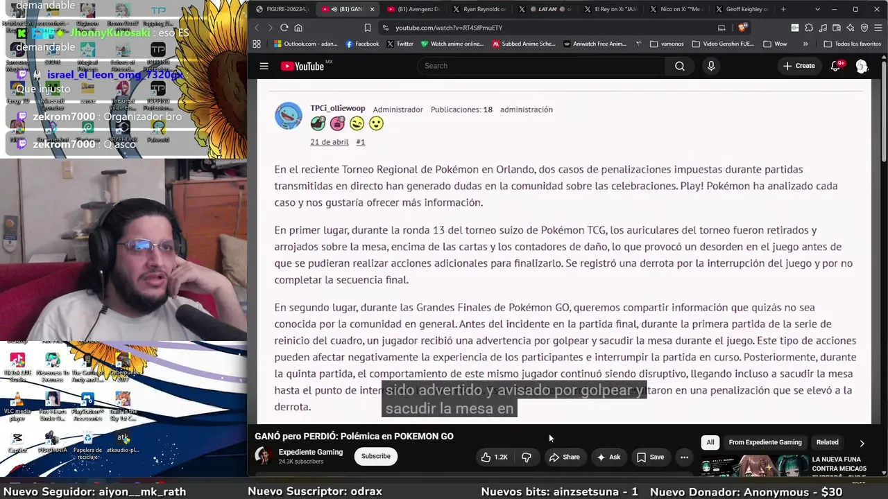Image resolution: width=888 pixels, height=499 pixels.
Task: Select the Related filter chip
Action: click(x=827, y=442)
